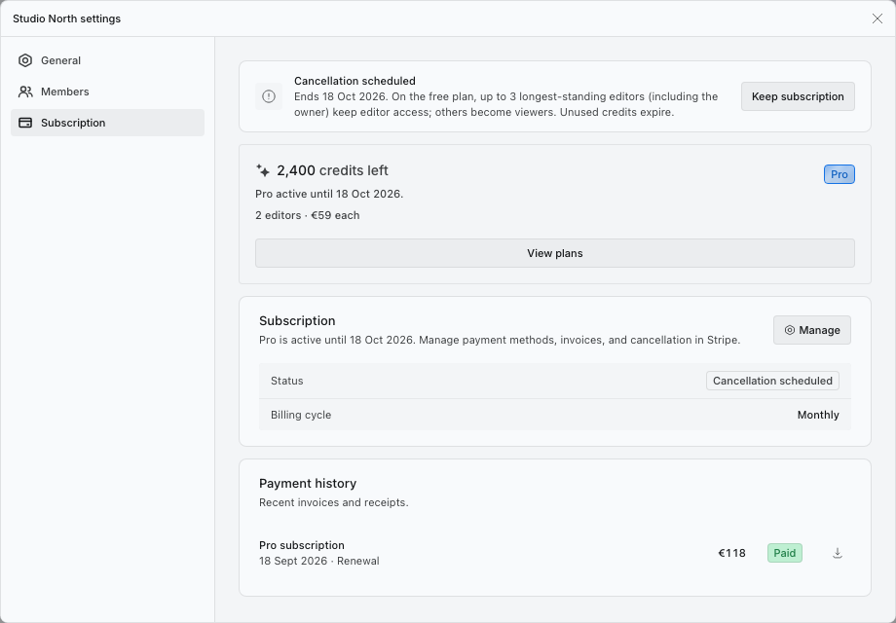Click the 'Cancellation scheduled' banner heading

[x=355, y=81]
